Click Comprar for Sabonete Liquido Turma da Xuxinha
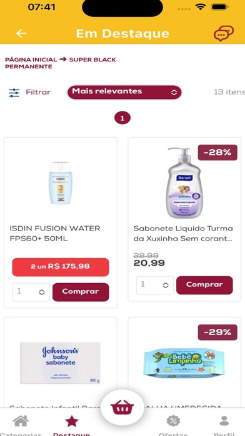 (204, 285)
